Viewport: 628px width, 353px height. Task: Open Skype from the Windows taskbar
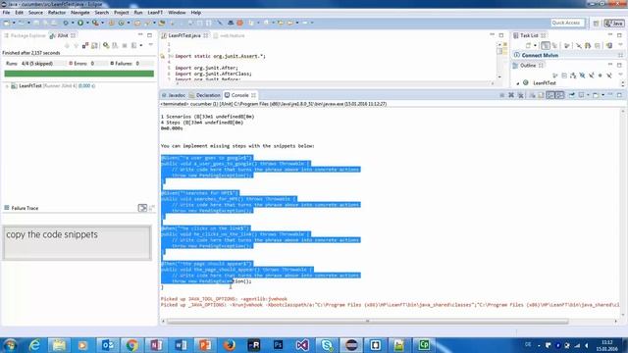[327, 344]
